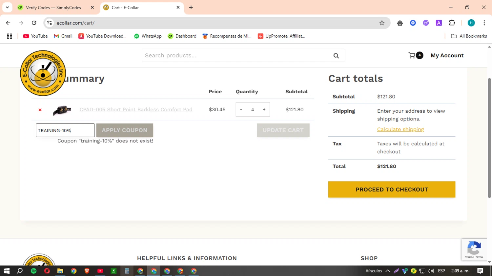Click Calculate shipping link

[400, 129]
